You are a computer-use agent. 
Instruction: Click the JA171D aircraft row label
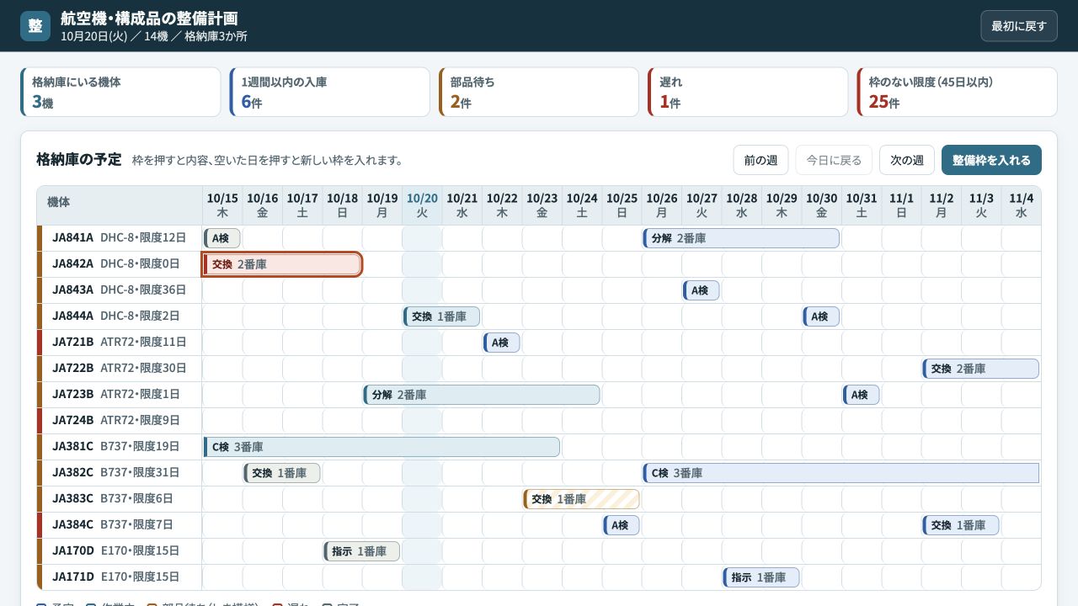coord(120,577)
